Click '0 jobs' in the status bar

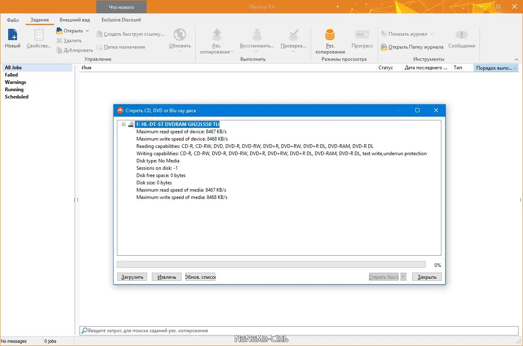pos(50,341)
